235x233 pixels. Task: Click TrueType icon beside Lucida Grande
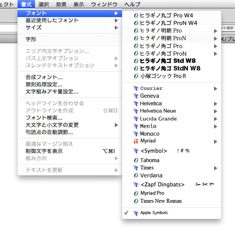coord(136,119)
